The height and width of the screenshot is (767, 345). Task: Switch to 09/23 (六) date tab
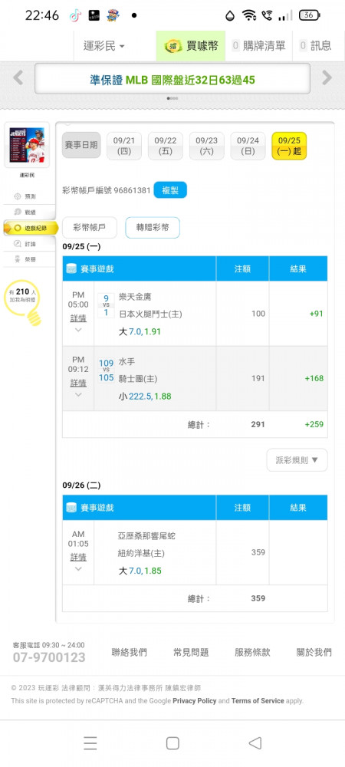coord(207,146)
